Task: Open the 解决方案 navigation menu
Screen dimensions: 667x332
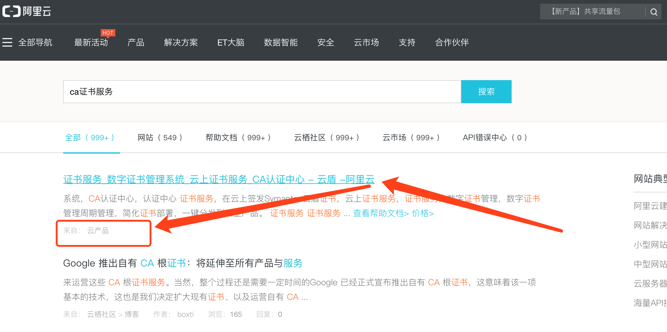Action: pyautogui.click(x=181, y=42)
